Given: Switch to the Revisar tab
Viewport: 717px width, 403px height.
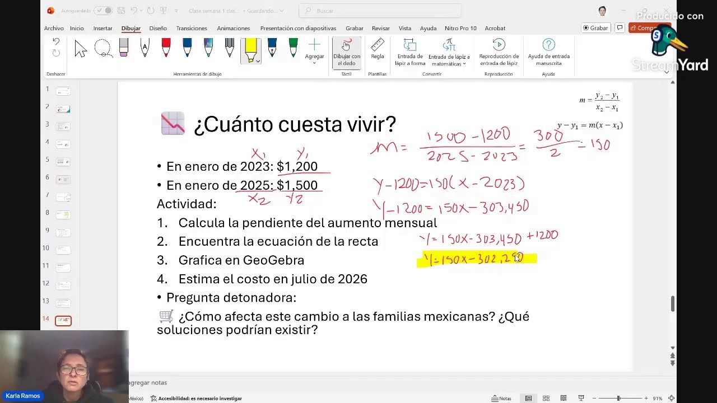Looking at the screenshot, I should pyautogui.click(x=381, y=28).
